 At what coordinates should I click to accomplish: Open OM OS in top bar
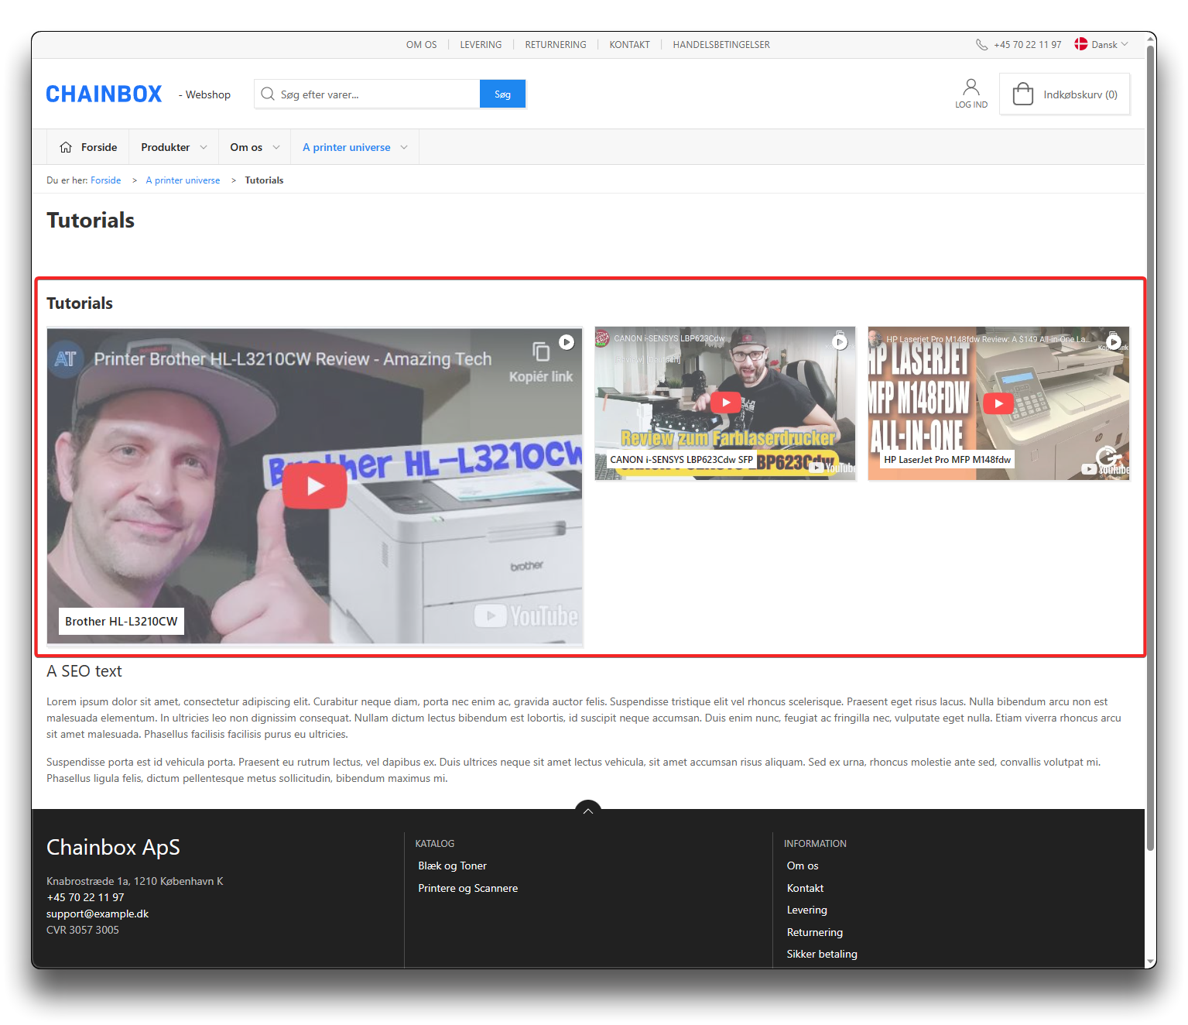point(421,45)
